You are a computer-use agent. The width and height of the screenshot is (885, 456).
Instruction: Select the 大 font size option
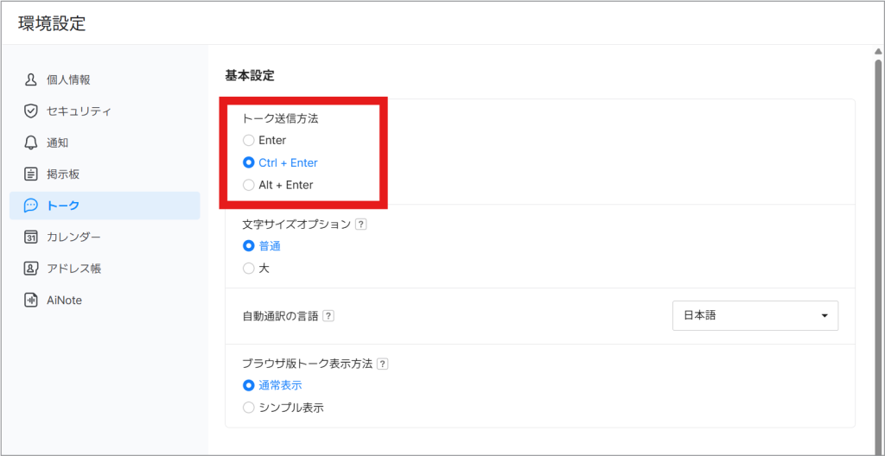click(249, 269)
